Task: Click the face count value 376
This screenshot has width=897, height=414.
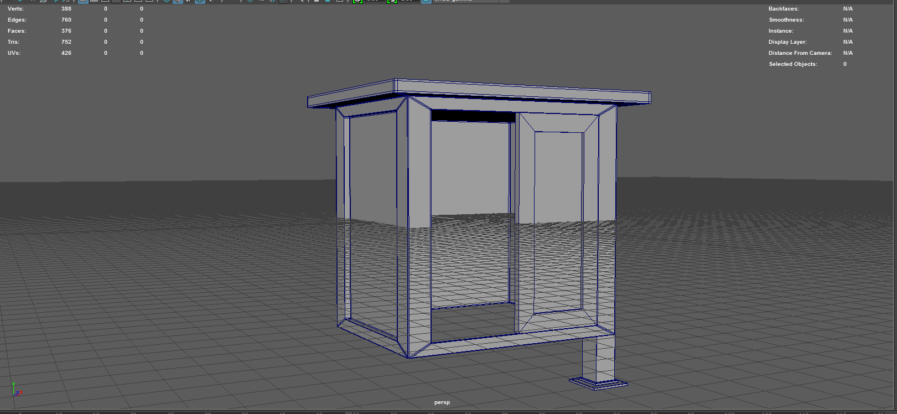Action: (x=66, y=31)
